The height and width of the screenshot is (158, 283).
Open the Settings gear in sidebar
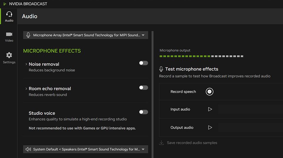coord(9,58)
